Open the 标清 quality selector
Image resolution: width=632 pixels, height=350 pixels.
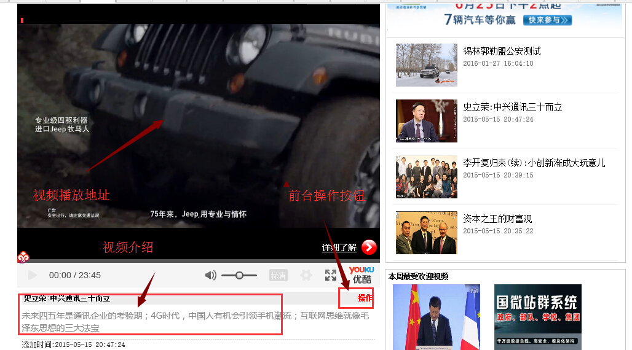(278, 276)
